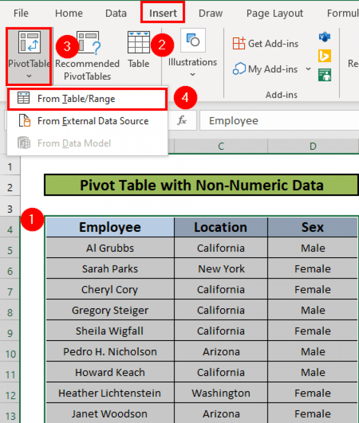
Task: Select the Howard Keach cell
Action: (110, 372)
